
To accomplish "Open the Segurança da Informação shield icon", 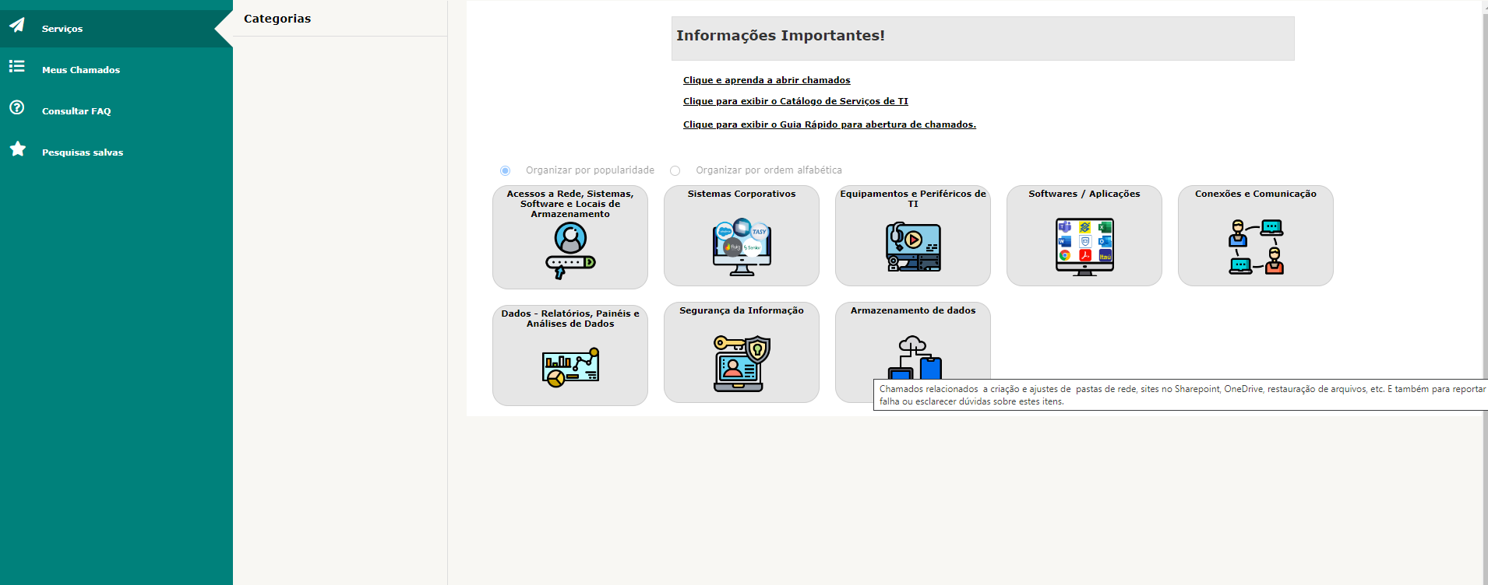I will coord(742,363).
